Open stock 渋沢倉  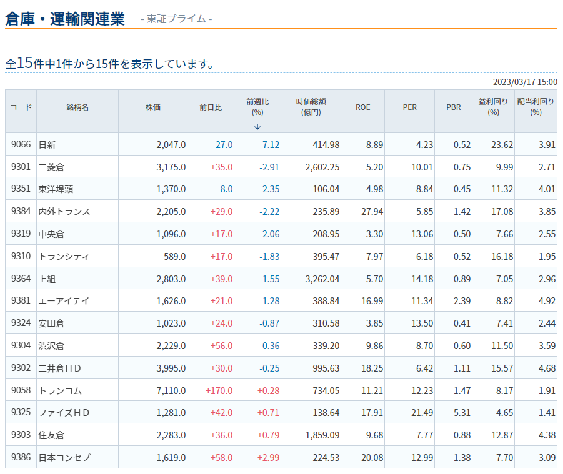tap(51, 346)
